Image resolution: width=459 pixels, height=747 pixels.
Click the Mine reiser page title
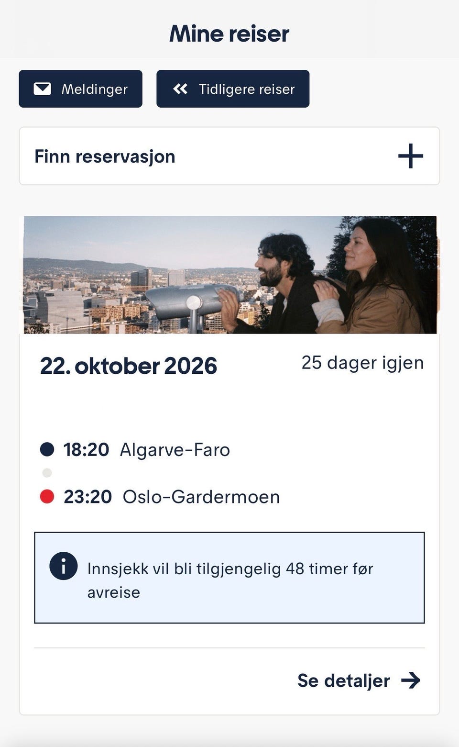click(x=229, y=33)
